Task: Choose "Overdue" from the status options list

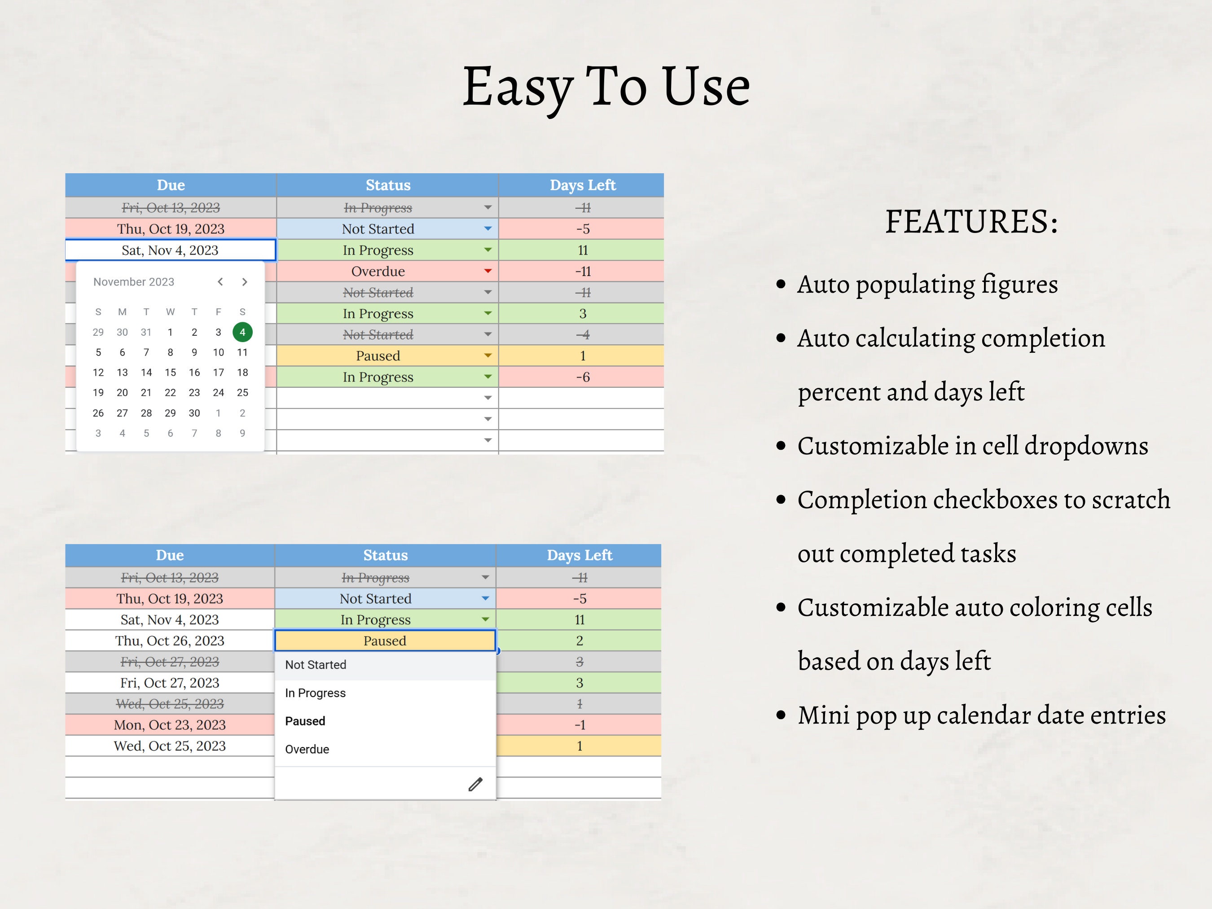Action: coord(307,749)
